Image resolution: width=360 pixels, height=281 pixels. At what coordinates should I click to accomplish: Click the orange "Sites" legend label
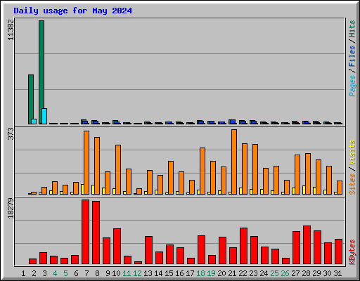point(352,184)
